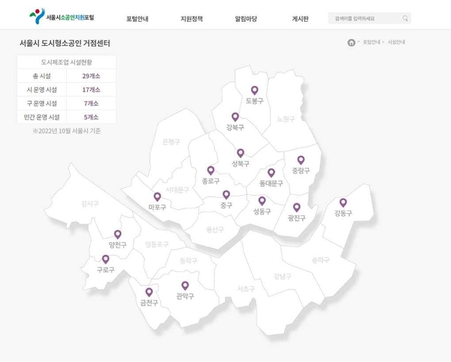Click the 마포구 location marker
The height and width of the screenshot is (362, 451).
point(157,196)
